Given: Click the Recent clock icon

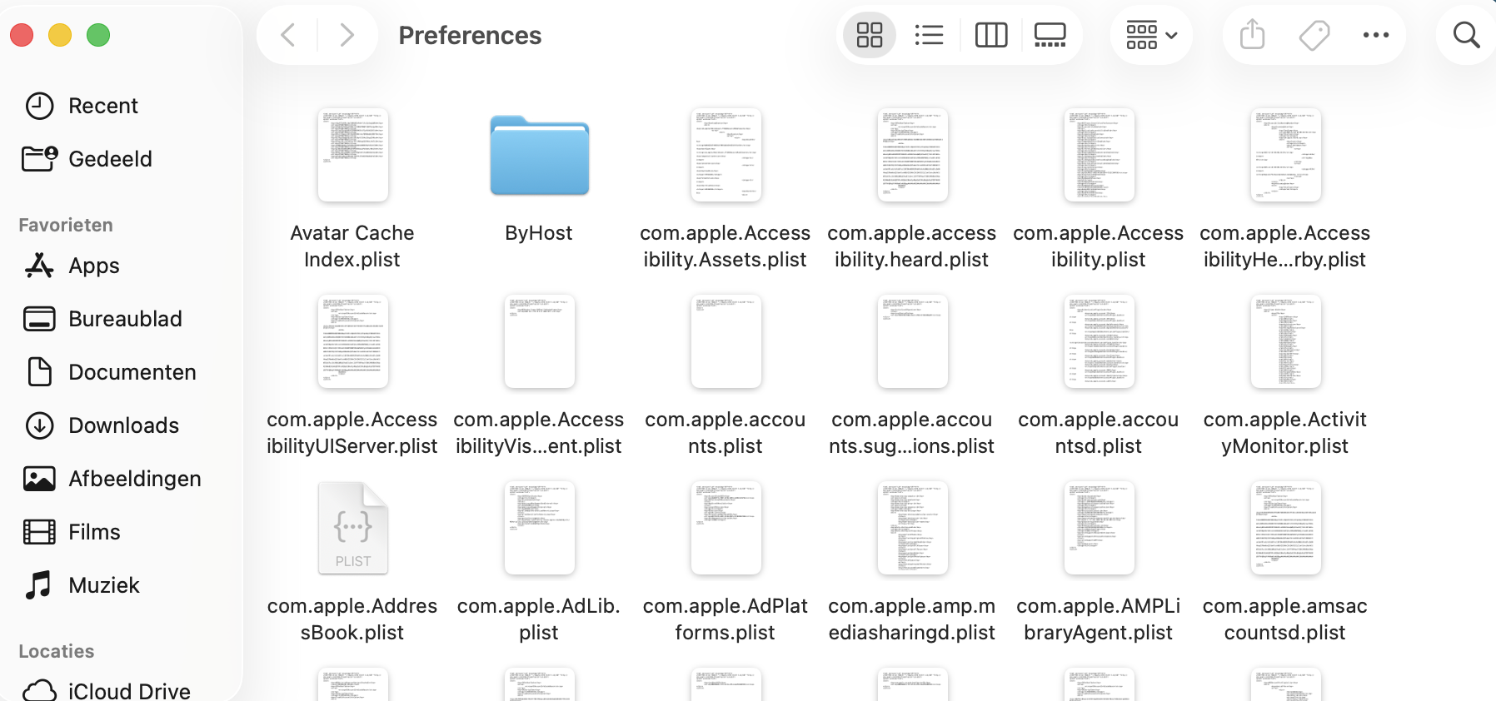Looking at the screenshot, I should pyautogui.click(x=39, y=106).
